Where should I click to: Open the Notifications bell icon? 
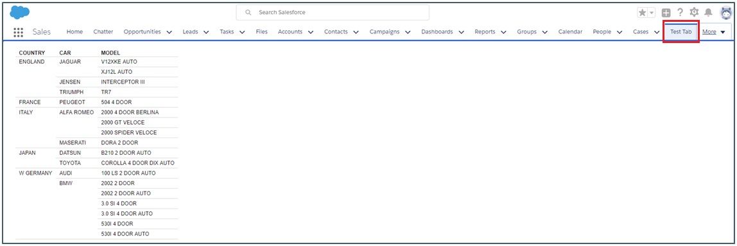point(708,13)
